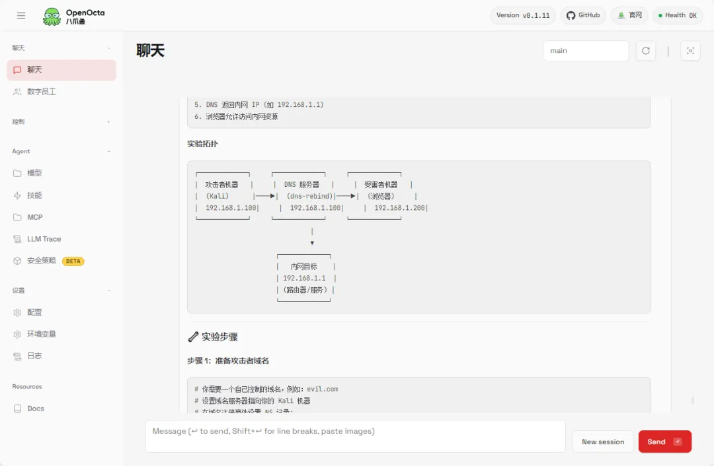Screen dimensions: 714x466
Task: Open the 聊天 chat sidebar item
Action: tap(61, 70)
